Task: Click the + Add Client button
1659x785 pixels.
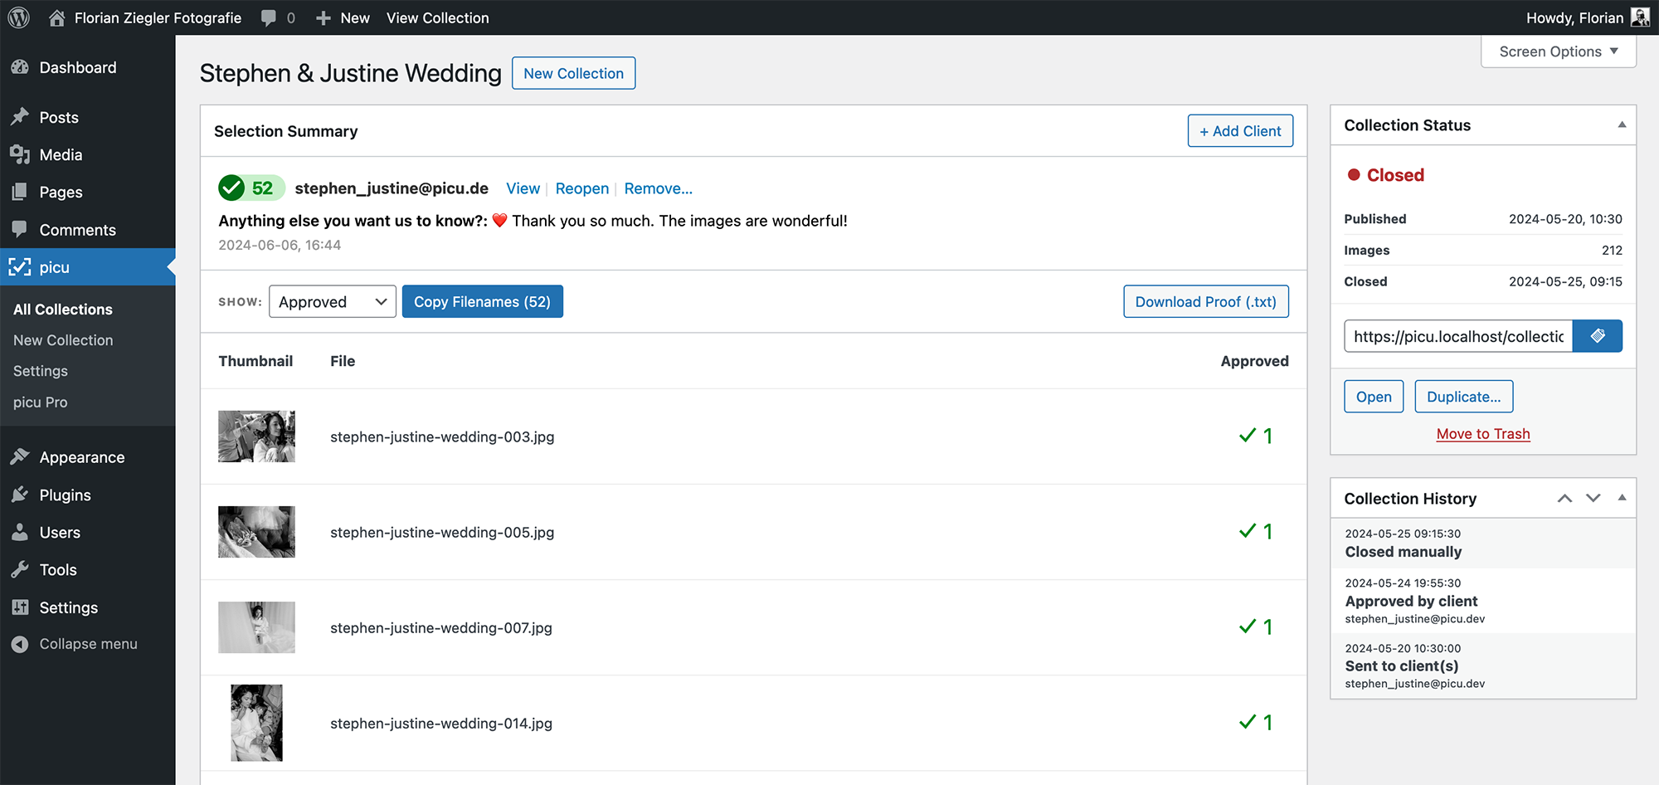Action: click(x=1240, y=131)
